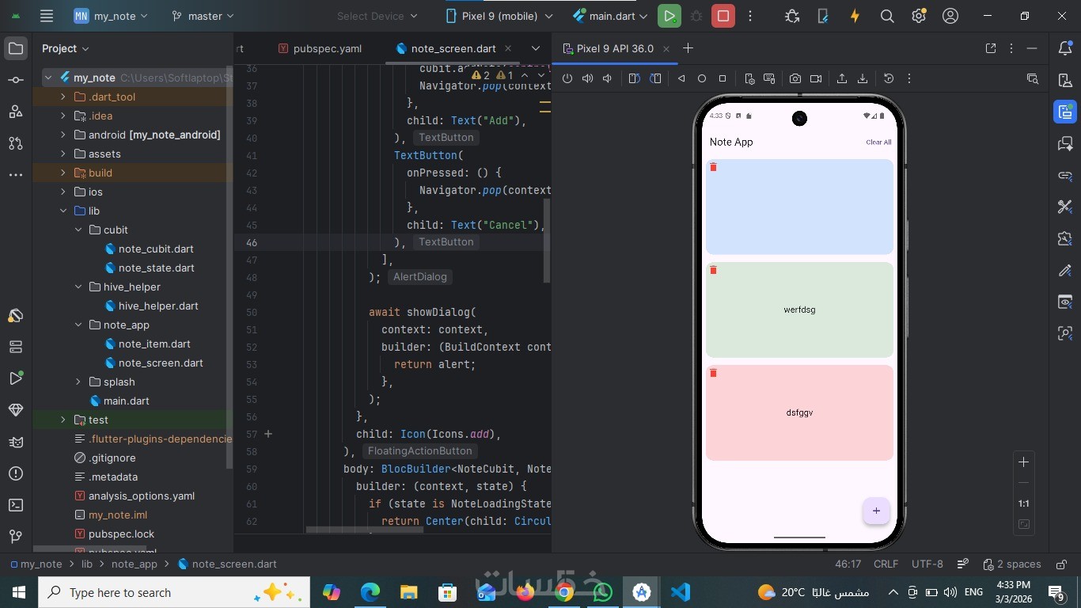Select the Pixel 9 API 36.0 emulator tab

[615, 48]
